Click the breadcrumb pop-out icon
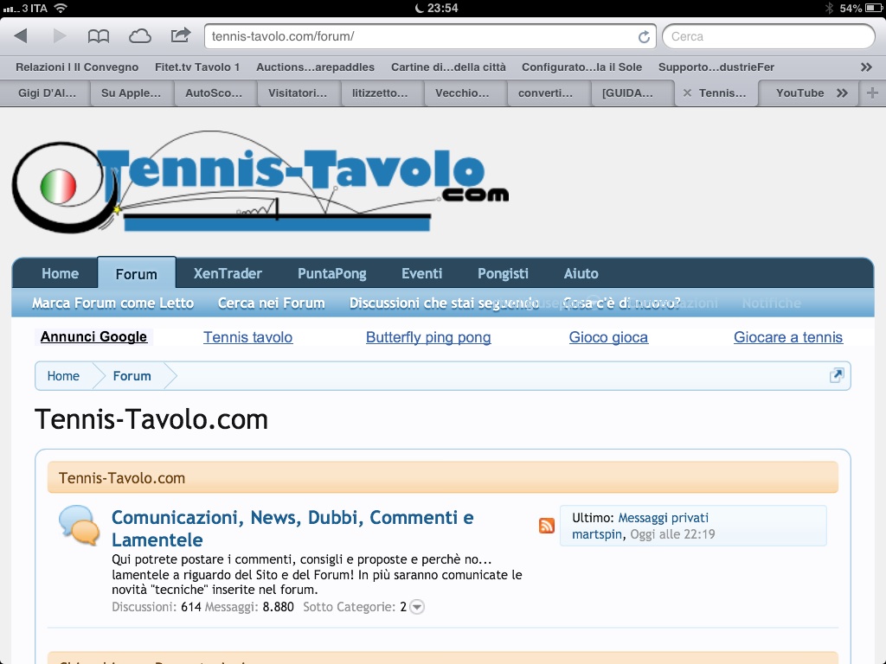886x664 pixels. pos(837,375)
